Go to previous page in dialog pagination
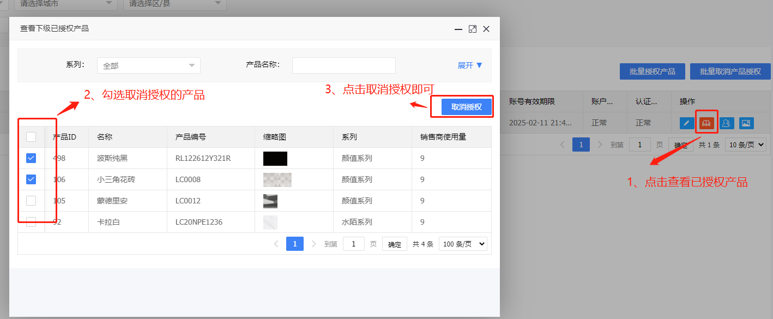 [276, 244]
